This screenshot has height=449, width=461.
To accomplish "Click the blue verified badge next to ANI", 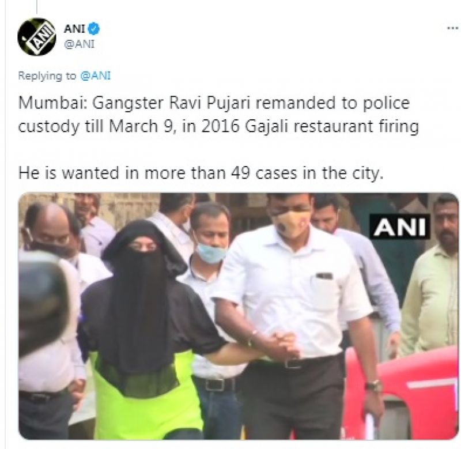I will click(x=94, y=29).
